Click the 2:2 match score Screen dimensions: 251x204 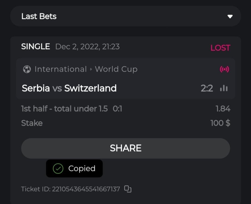click(x=207, y=88)
